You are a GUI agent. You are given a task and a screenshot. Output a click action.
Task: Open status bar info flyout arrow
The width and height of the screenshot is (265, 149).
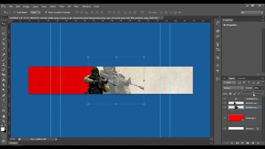pyautogui.click(x=56, y=139)
